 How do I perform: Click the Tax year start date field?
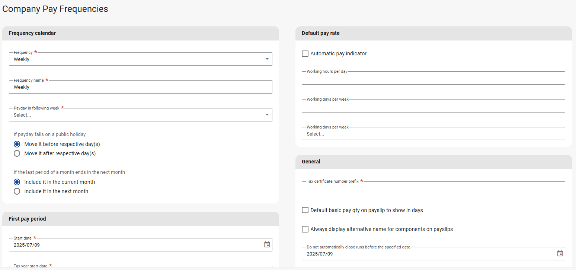pos(140,267)
